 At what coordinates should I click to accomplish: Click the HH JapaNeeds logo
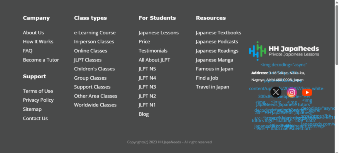tap(284, 51)
